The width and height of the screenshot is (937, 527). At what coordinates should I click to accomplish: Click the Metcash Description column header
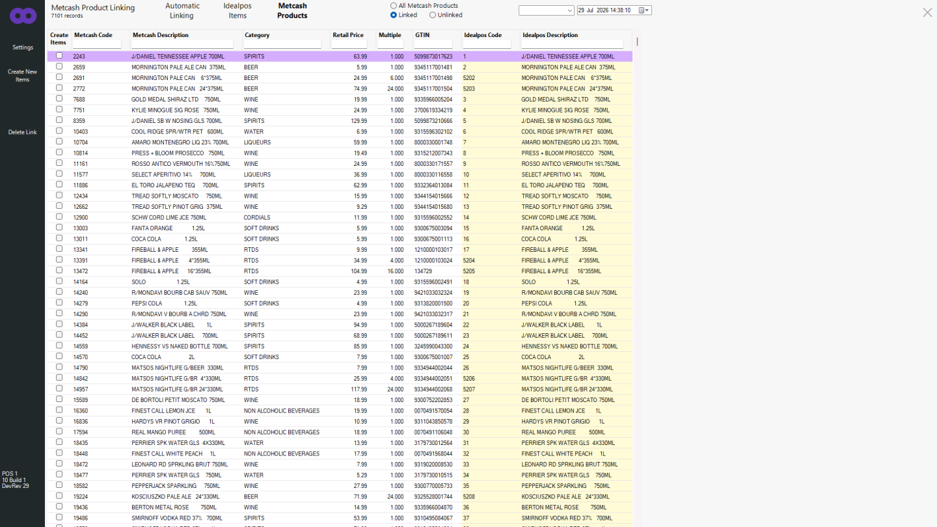point(161,35)
